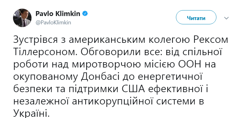Image resolution: width=239 pixels, height=118 pixels.
Task: Click the blue verified badge icon
Action: point(85,14)
